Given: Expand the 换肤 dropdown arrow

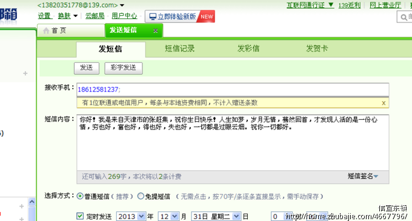Looking at the screenshot, I should 75,16.
